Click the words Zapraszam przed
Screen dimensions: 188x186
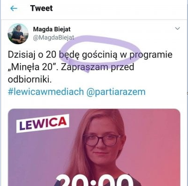tap(97, 67)
